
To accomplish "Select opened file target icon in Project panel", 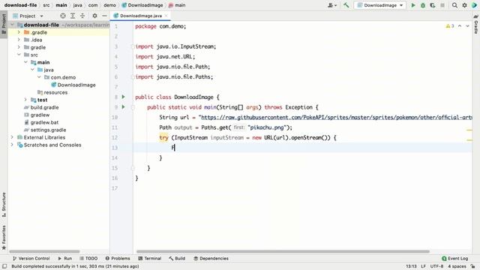I will tap(63, 16).
